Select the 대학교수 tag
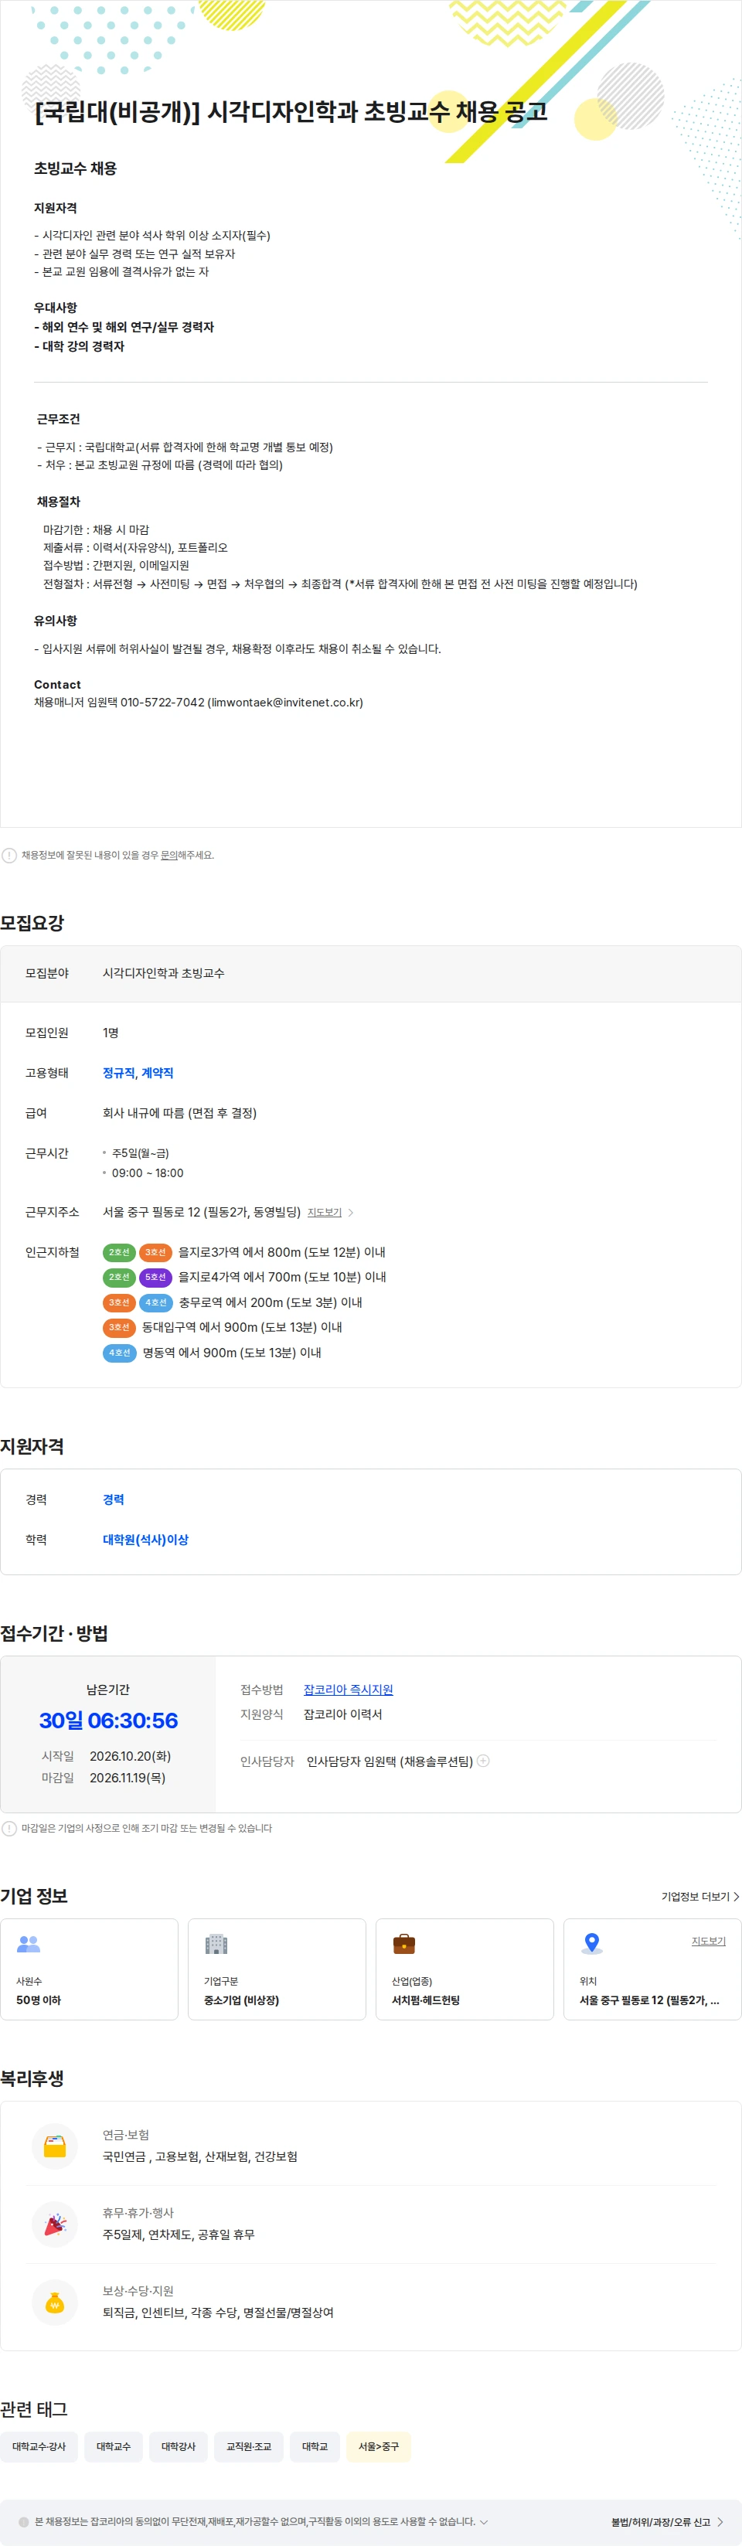The height and width of the screenshot is (2546, 742). tap(114, 2446)
